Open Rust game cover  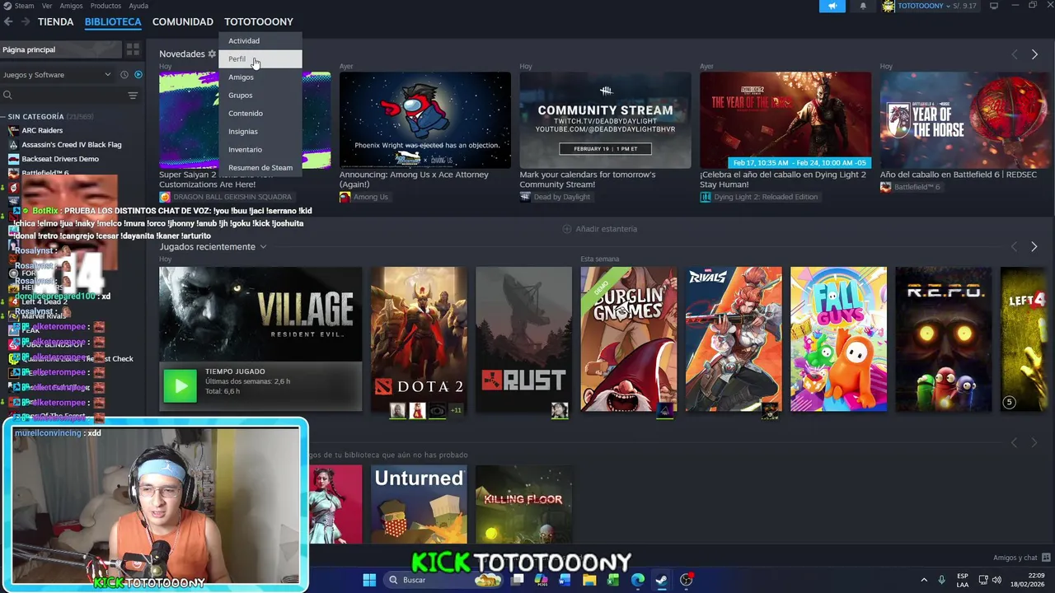523,339
